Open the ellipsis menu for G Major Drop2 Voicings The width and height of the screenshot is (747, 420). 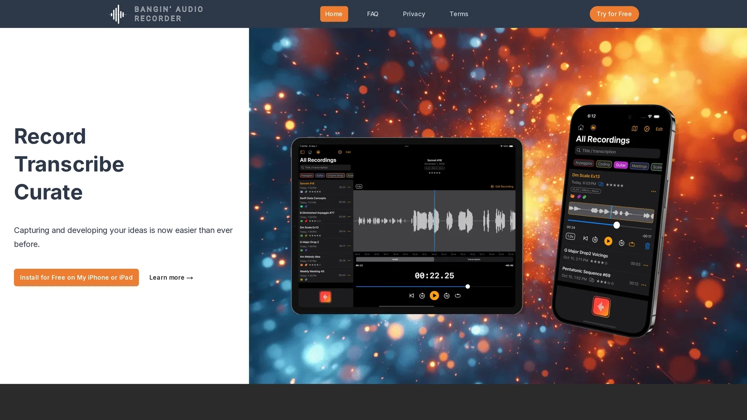pyautogui.click(x=646, y=265)
